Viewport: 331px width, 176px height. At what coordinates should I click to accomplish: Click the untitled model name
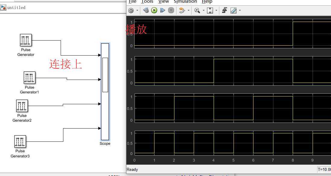coord(16,8)
